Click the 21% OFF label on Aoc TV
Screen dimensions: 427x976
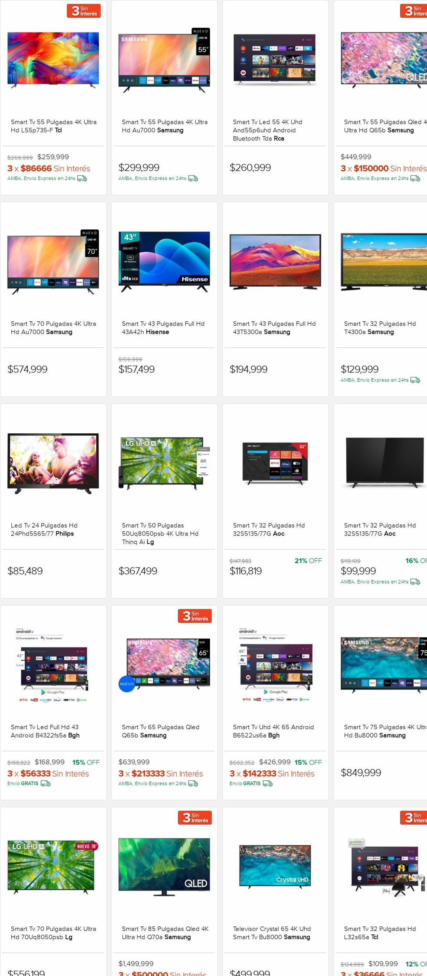308,560
